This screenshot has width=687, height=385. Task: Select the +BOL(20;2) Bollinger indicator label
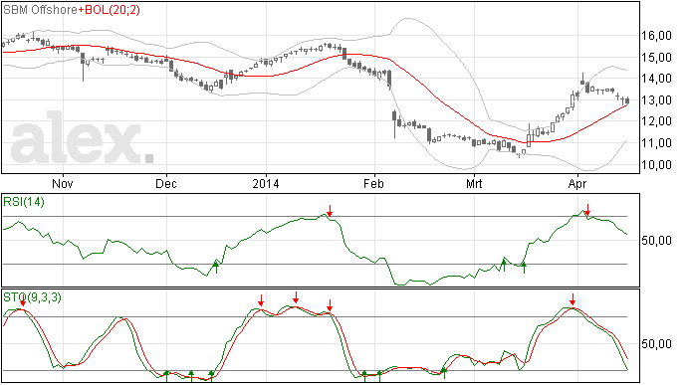coord(110,10)
